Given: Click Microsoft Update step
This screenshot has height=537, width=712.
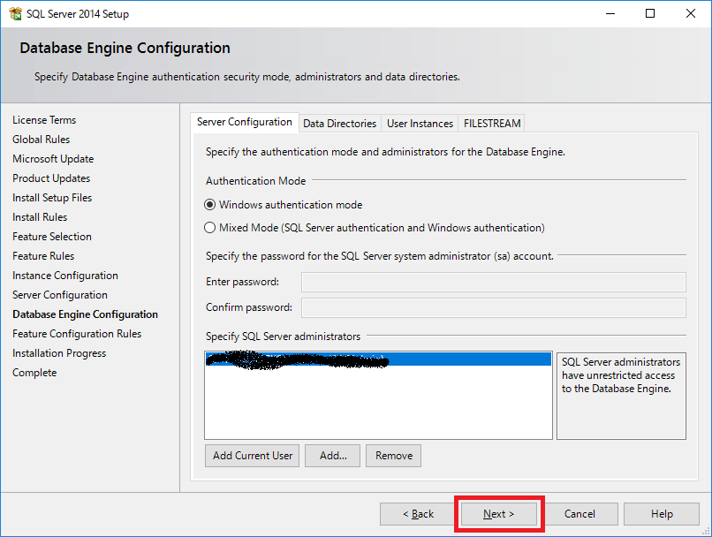Looking at the screenshot, I should tap(53, 159).
